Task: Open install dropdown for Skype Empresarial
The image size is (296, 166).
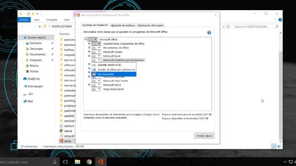Action: (96, 89)
